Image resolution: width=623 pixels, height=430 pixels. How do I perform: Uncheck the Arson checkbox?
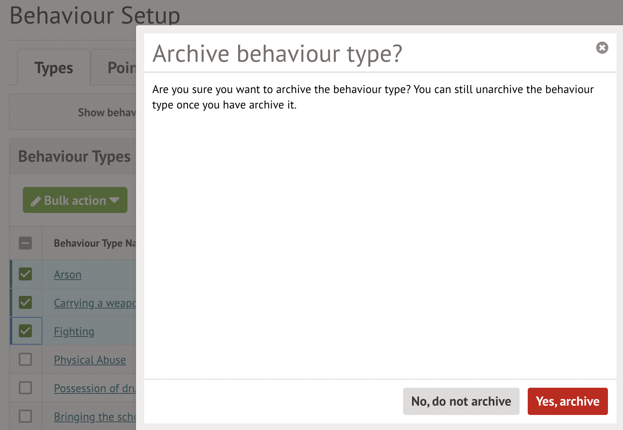pyautogui.click(x=25, y=274)
